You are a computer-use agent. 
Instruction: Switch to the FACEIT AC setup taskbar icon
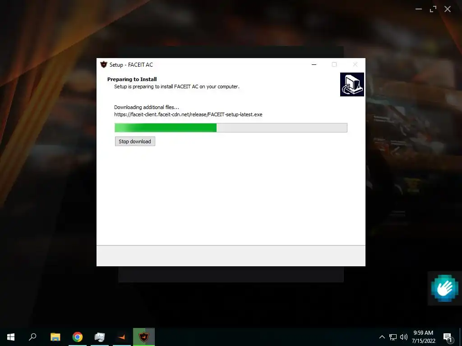point(144,337)
